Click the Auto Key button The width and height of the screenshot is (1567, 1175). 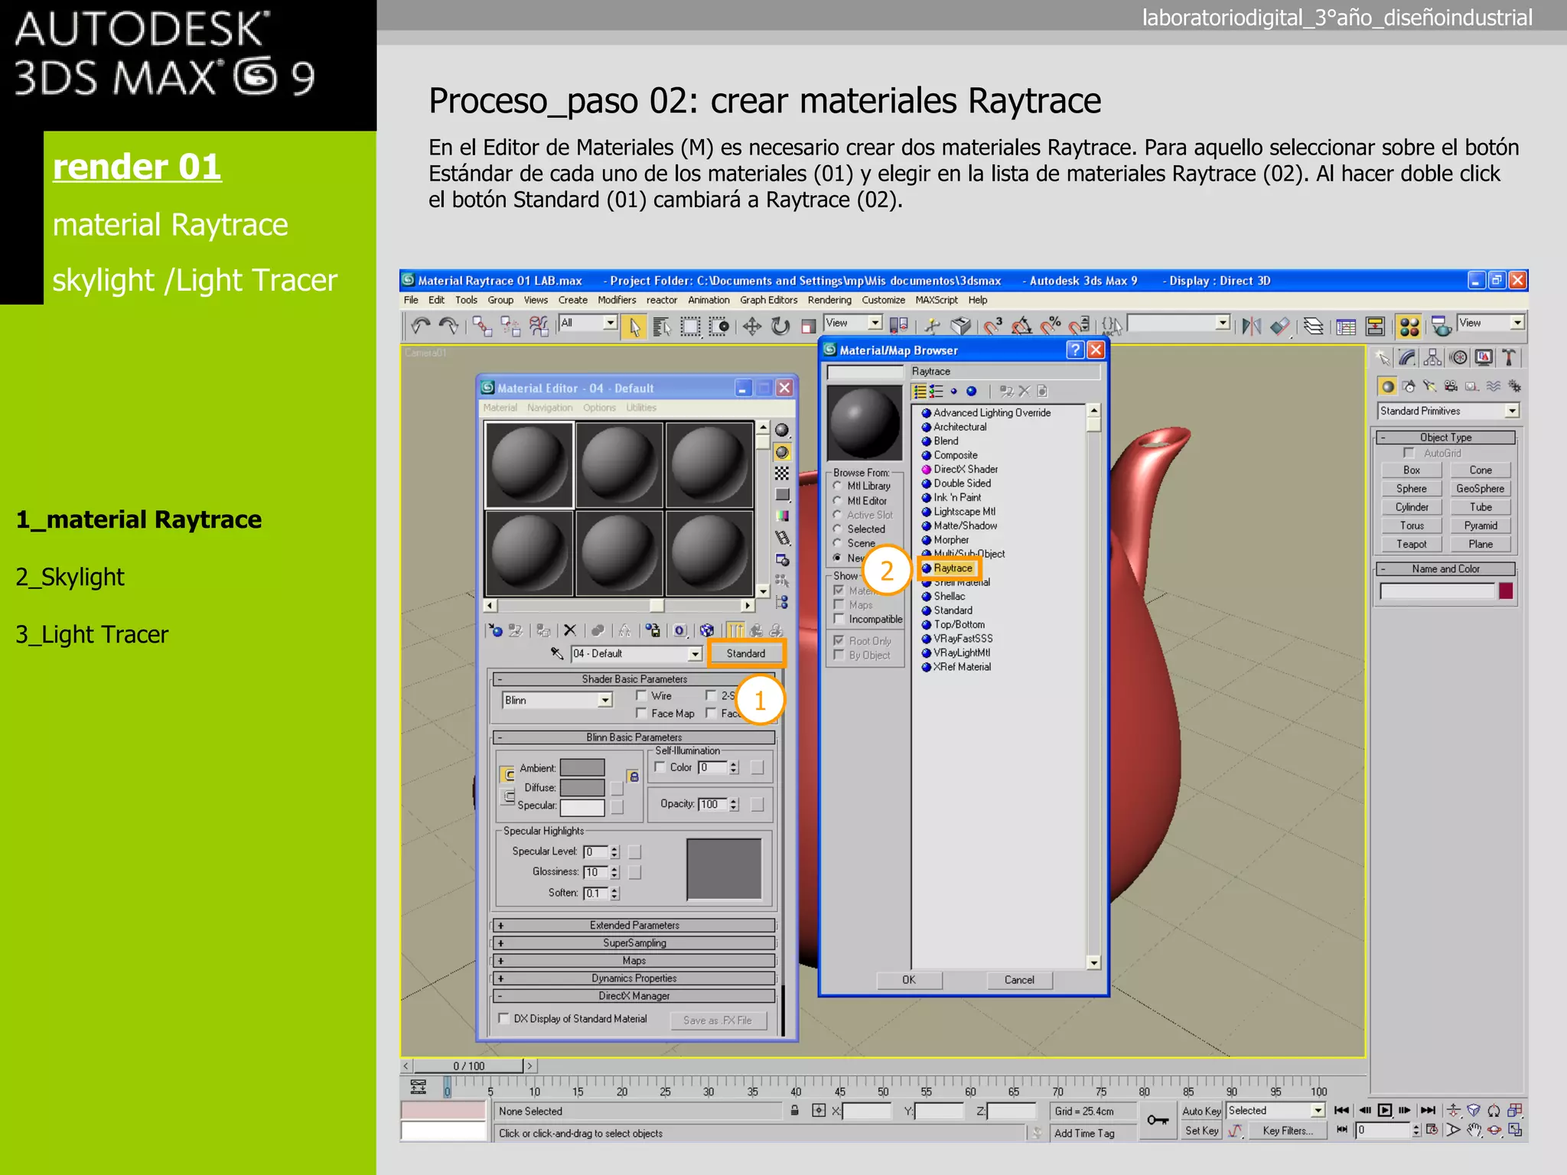(x=1201, y=1111)
